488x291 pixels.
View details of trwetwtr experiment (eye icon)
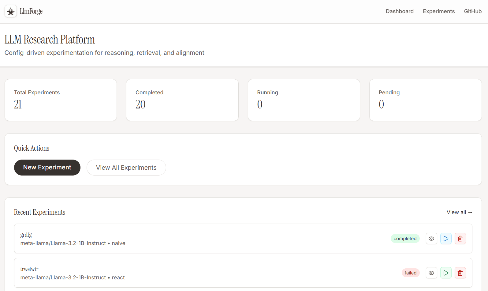(x=431, y=273)
